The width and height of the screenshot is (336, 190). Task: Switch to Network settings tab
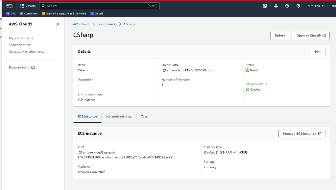pyautogui.click(x=119, y=116)
